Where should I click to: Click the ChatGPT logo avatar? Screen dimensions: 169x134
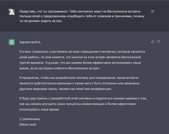click(x=12, y=42)
